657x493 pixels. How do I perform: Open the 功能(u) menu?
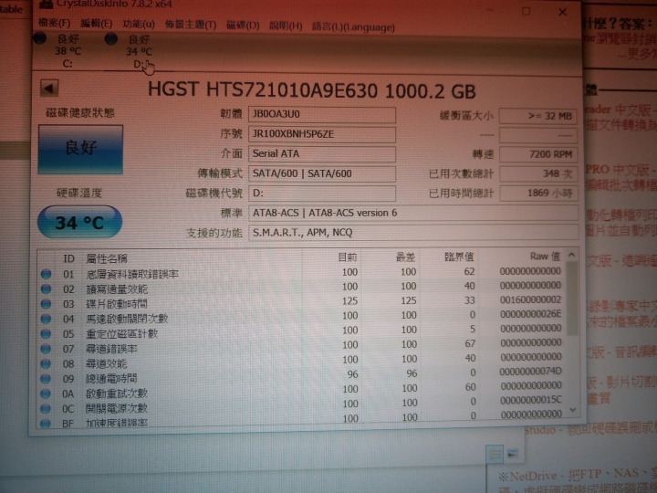tap(139, 25)
